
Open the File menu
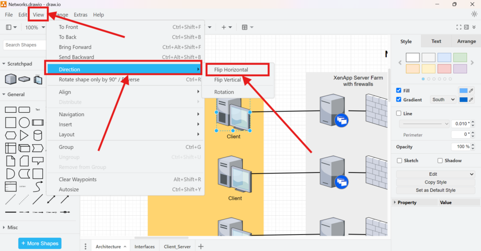pyautogui.click(x=8, y=15)
